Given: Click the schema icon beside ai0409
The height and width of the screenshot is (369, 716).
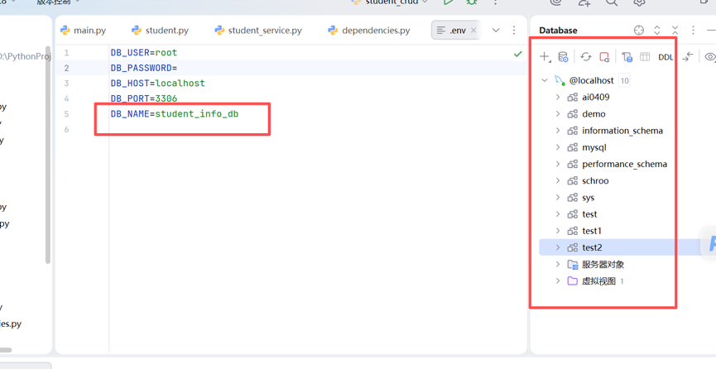Looking at the screenshot, I should [x=573, y=98].
